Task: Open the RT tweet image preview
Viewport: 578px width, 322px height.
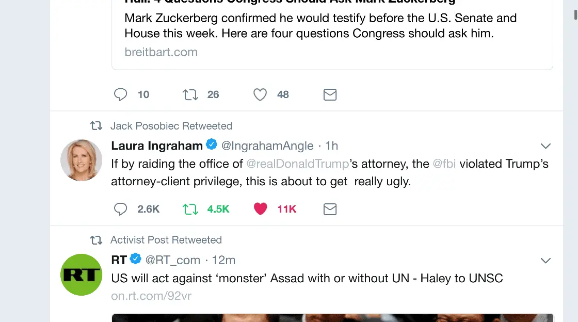Action: point(332,317)
